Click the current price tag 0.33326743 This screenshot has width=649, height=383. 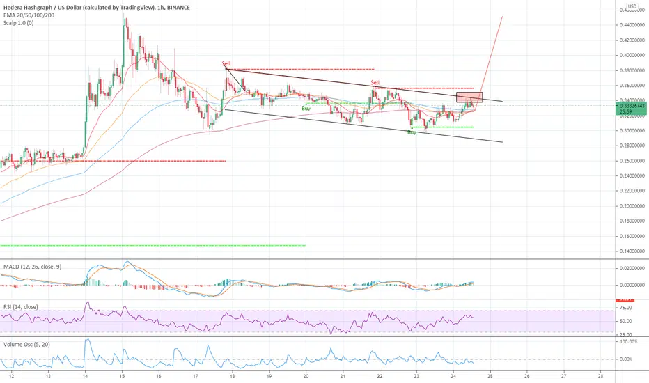[x=632, y=106]
